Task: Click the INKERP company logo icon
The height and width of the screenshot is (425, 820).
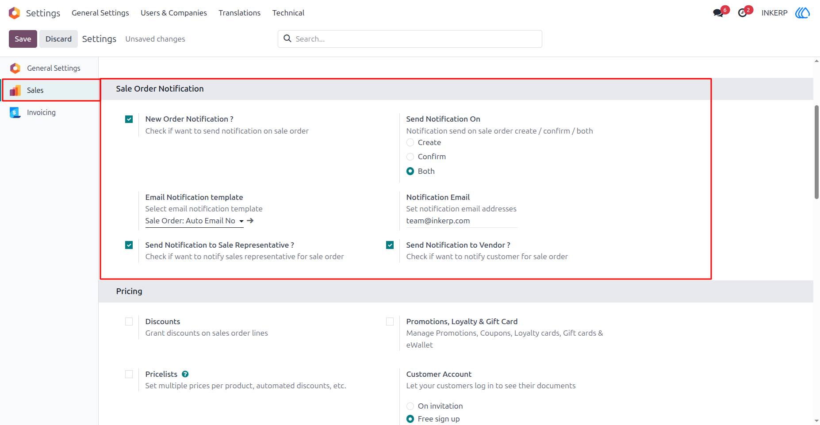Action: point(802,13)
